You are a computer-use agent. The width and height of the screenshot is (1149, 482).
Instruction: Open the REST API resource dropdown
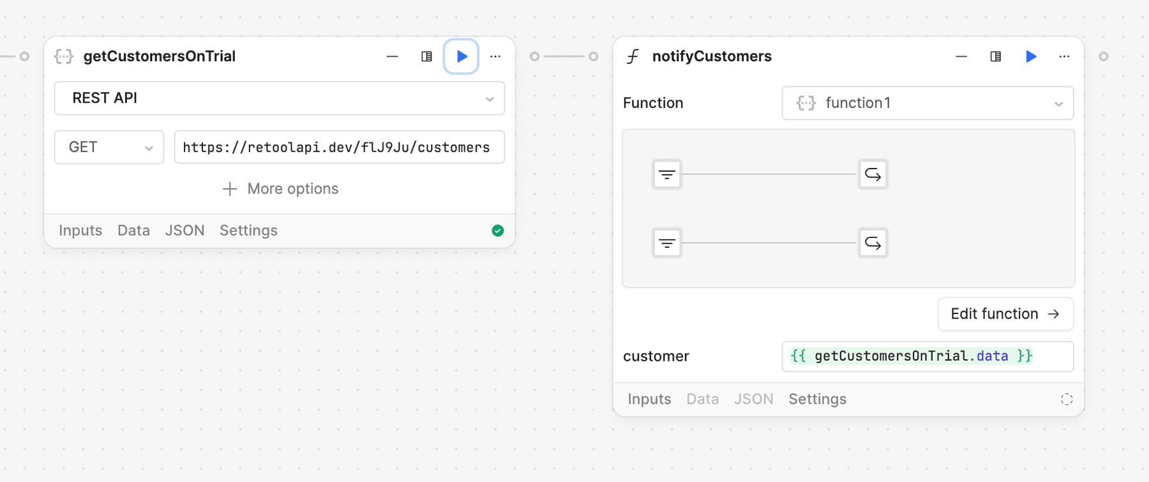(280, 98)
